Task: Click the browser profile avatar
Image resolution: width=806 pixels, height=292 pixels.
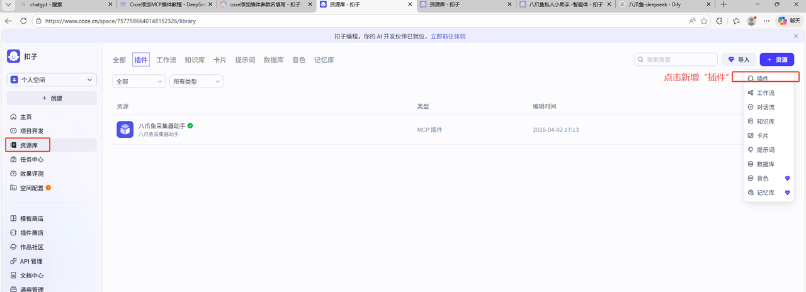Action: point(751,21)
